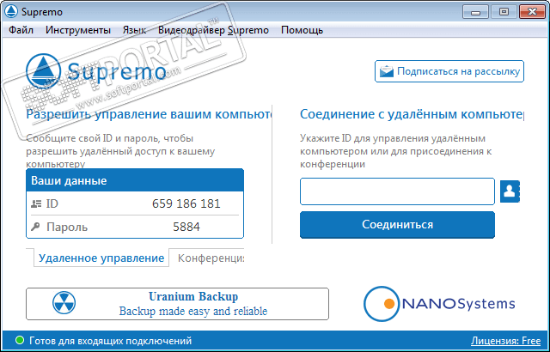The height and width of the screenshot is (352, 550).
Task: Click the green ready status indicator
Action: pyautogui.click(x=20, y=340)
